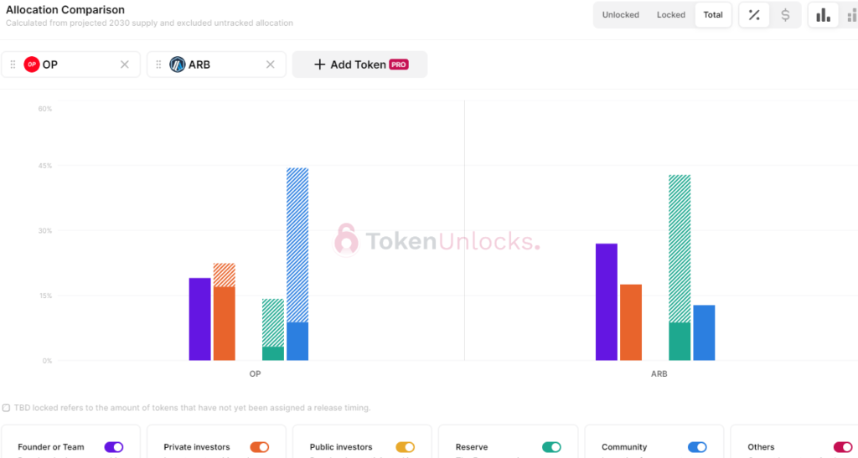This screenshot has width=858, height=458.
Task: Switch to the Locked tab
Action: tap(671, 15)
